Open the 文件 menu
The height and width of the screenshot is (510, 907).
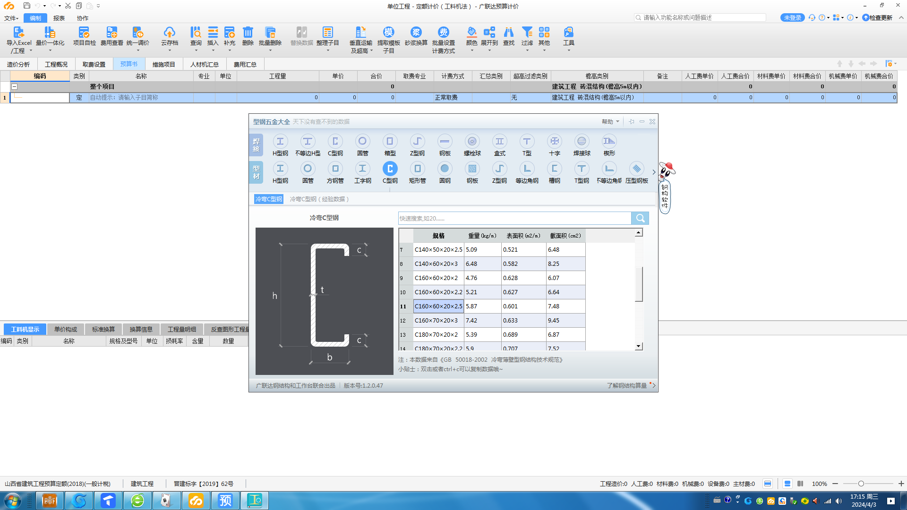point(11,18)
